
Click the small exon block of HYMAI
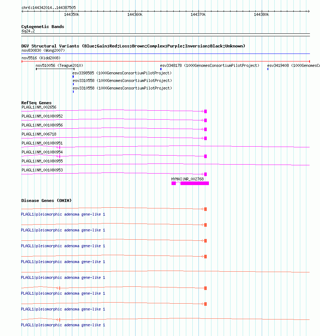click(174, 183)
